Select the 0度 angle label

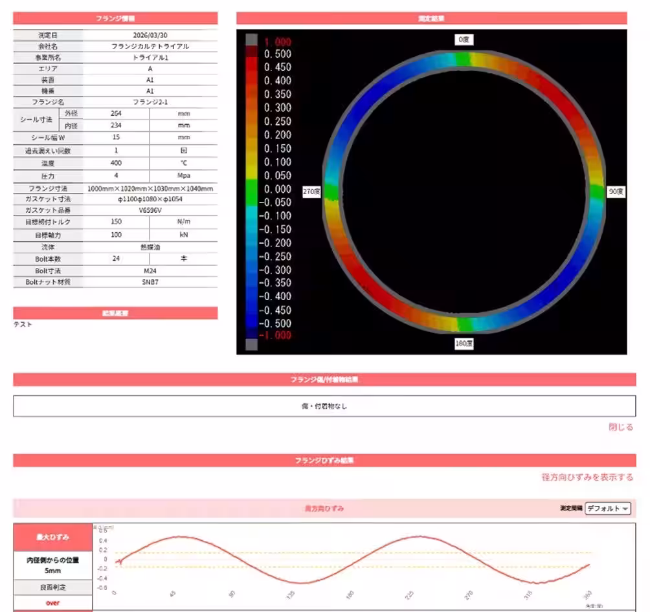pyautogui.click(x=464, y=39)
